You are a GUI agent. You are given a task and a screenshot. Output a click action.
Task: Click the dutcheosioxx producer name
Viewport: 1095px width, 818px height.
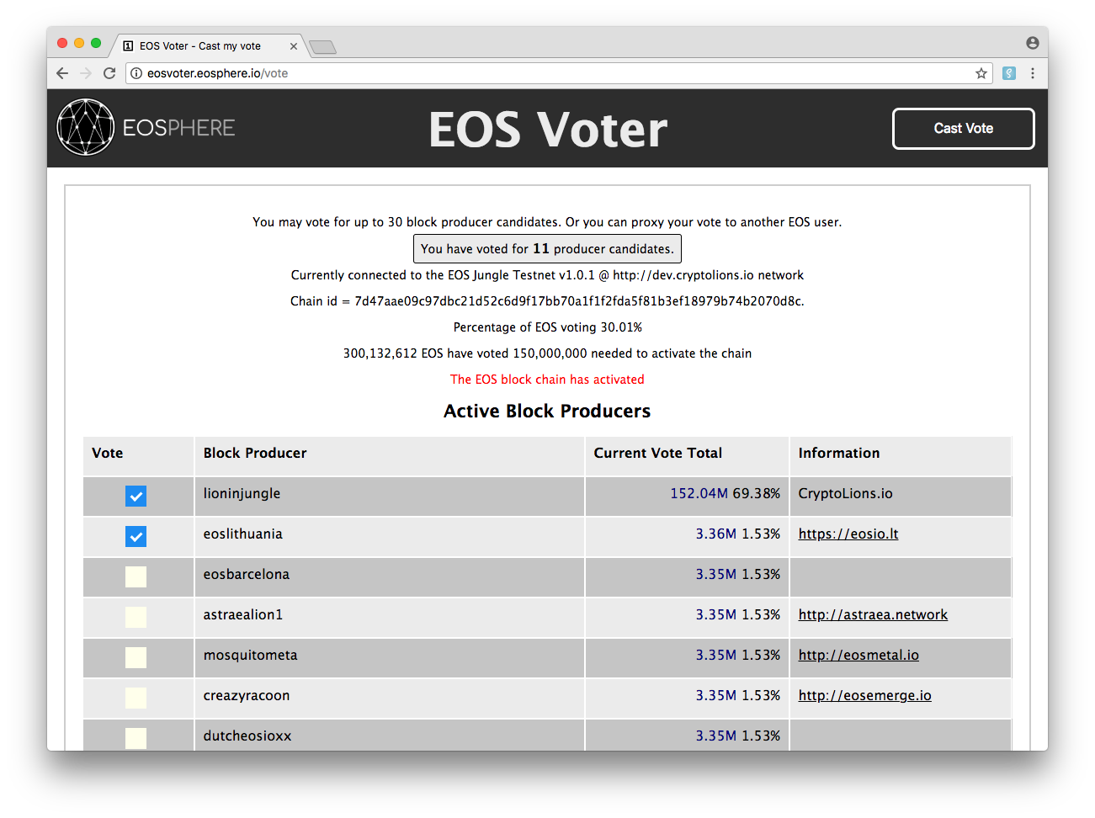click(x=247, y=736)
